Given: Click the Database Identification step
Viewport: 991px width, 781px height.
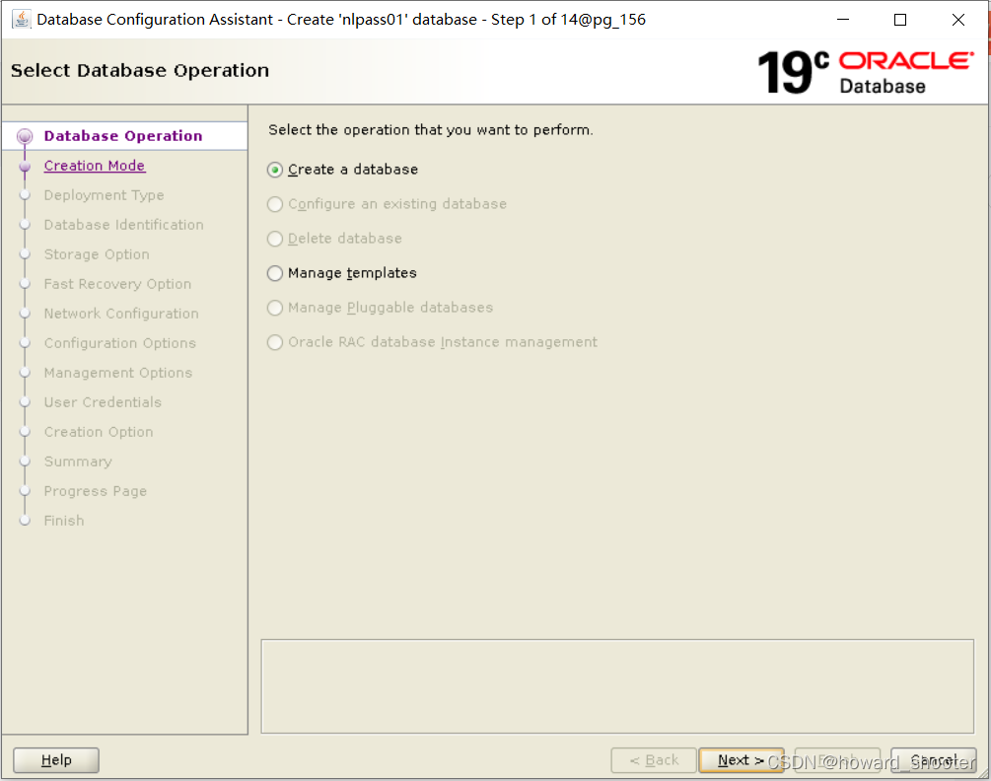Looking at the screenshot, I should point(124,225).
